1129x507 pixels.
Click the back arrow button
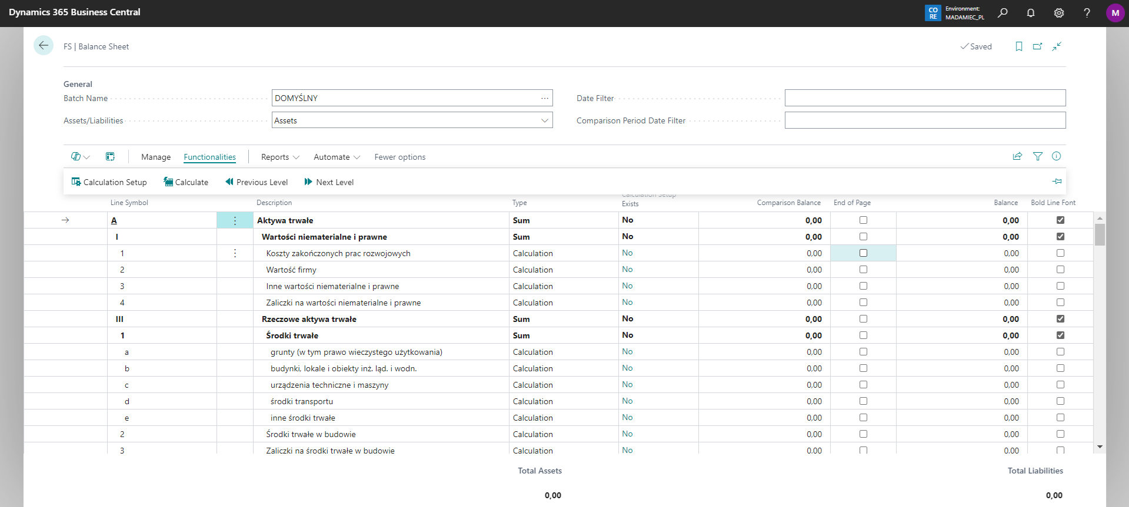click(x=44, y=46)
